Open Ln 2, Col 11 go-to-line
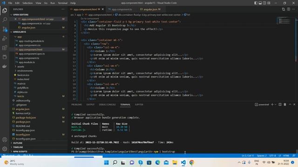 tap(248, 156)
